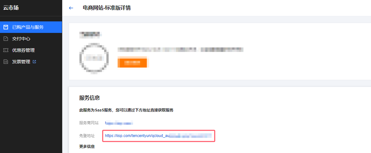The height and width of the screenshot is (153, 371).
Task: Click the 云市场 sidebar title
Action: (x=11, y=8)
